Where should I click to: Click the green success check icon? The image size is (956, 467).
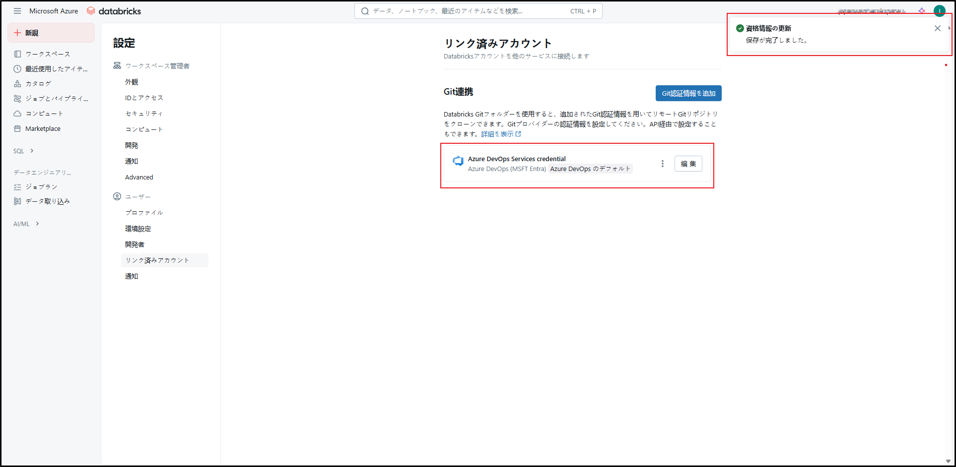(740, 28)
